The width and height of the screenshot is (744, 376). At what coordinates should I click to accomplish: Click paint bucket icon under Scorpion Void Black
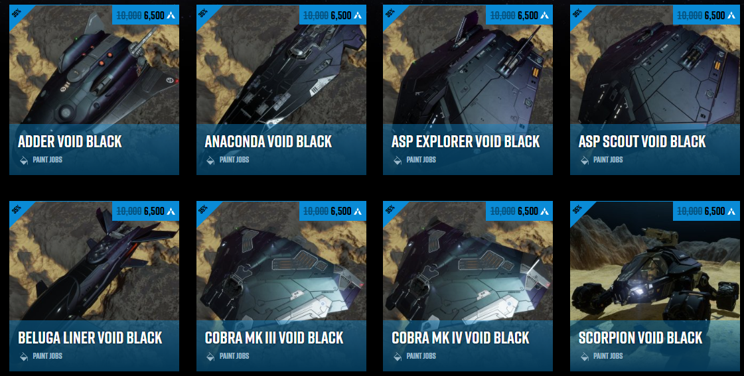tap(585, 357)
